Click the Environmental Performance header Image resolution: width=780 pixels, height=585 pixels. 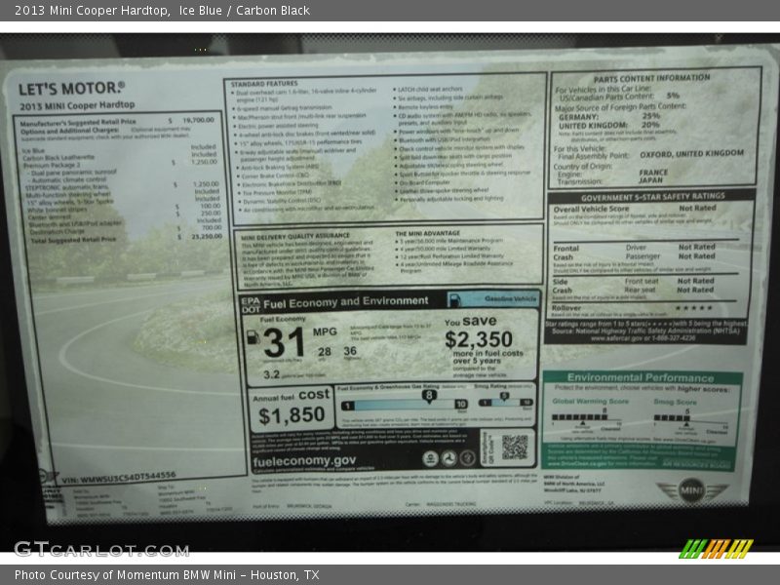coord(641,377)
